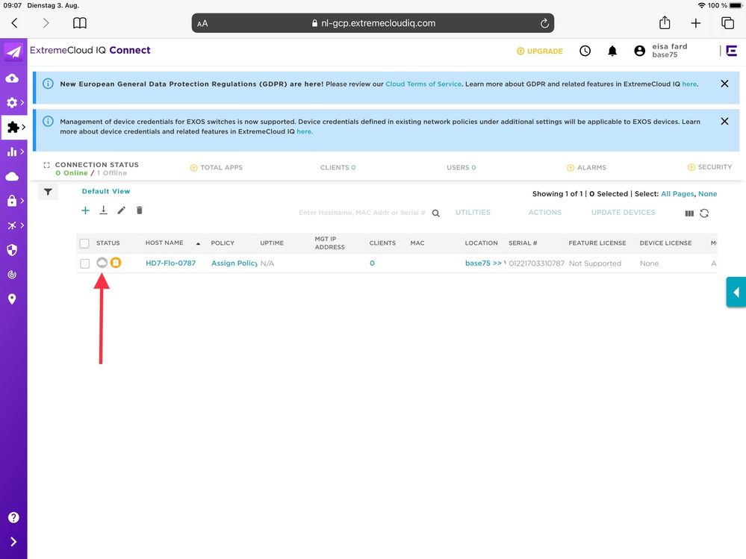Open the location pin sidebar icon

(12, 299)
